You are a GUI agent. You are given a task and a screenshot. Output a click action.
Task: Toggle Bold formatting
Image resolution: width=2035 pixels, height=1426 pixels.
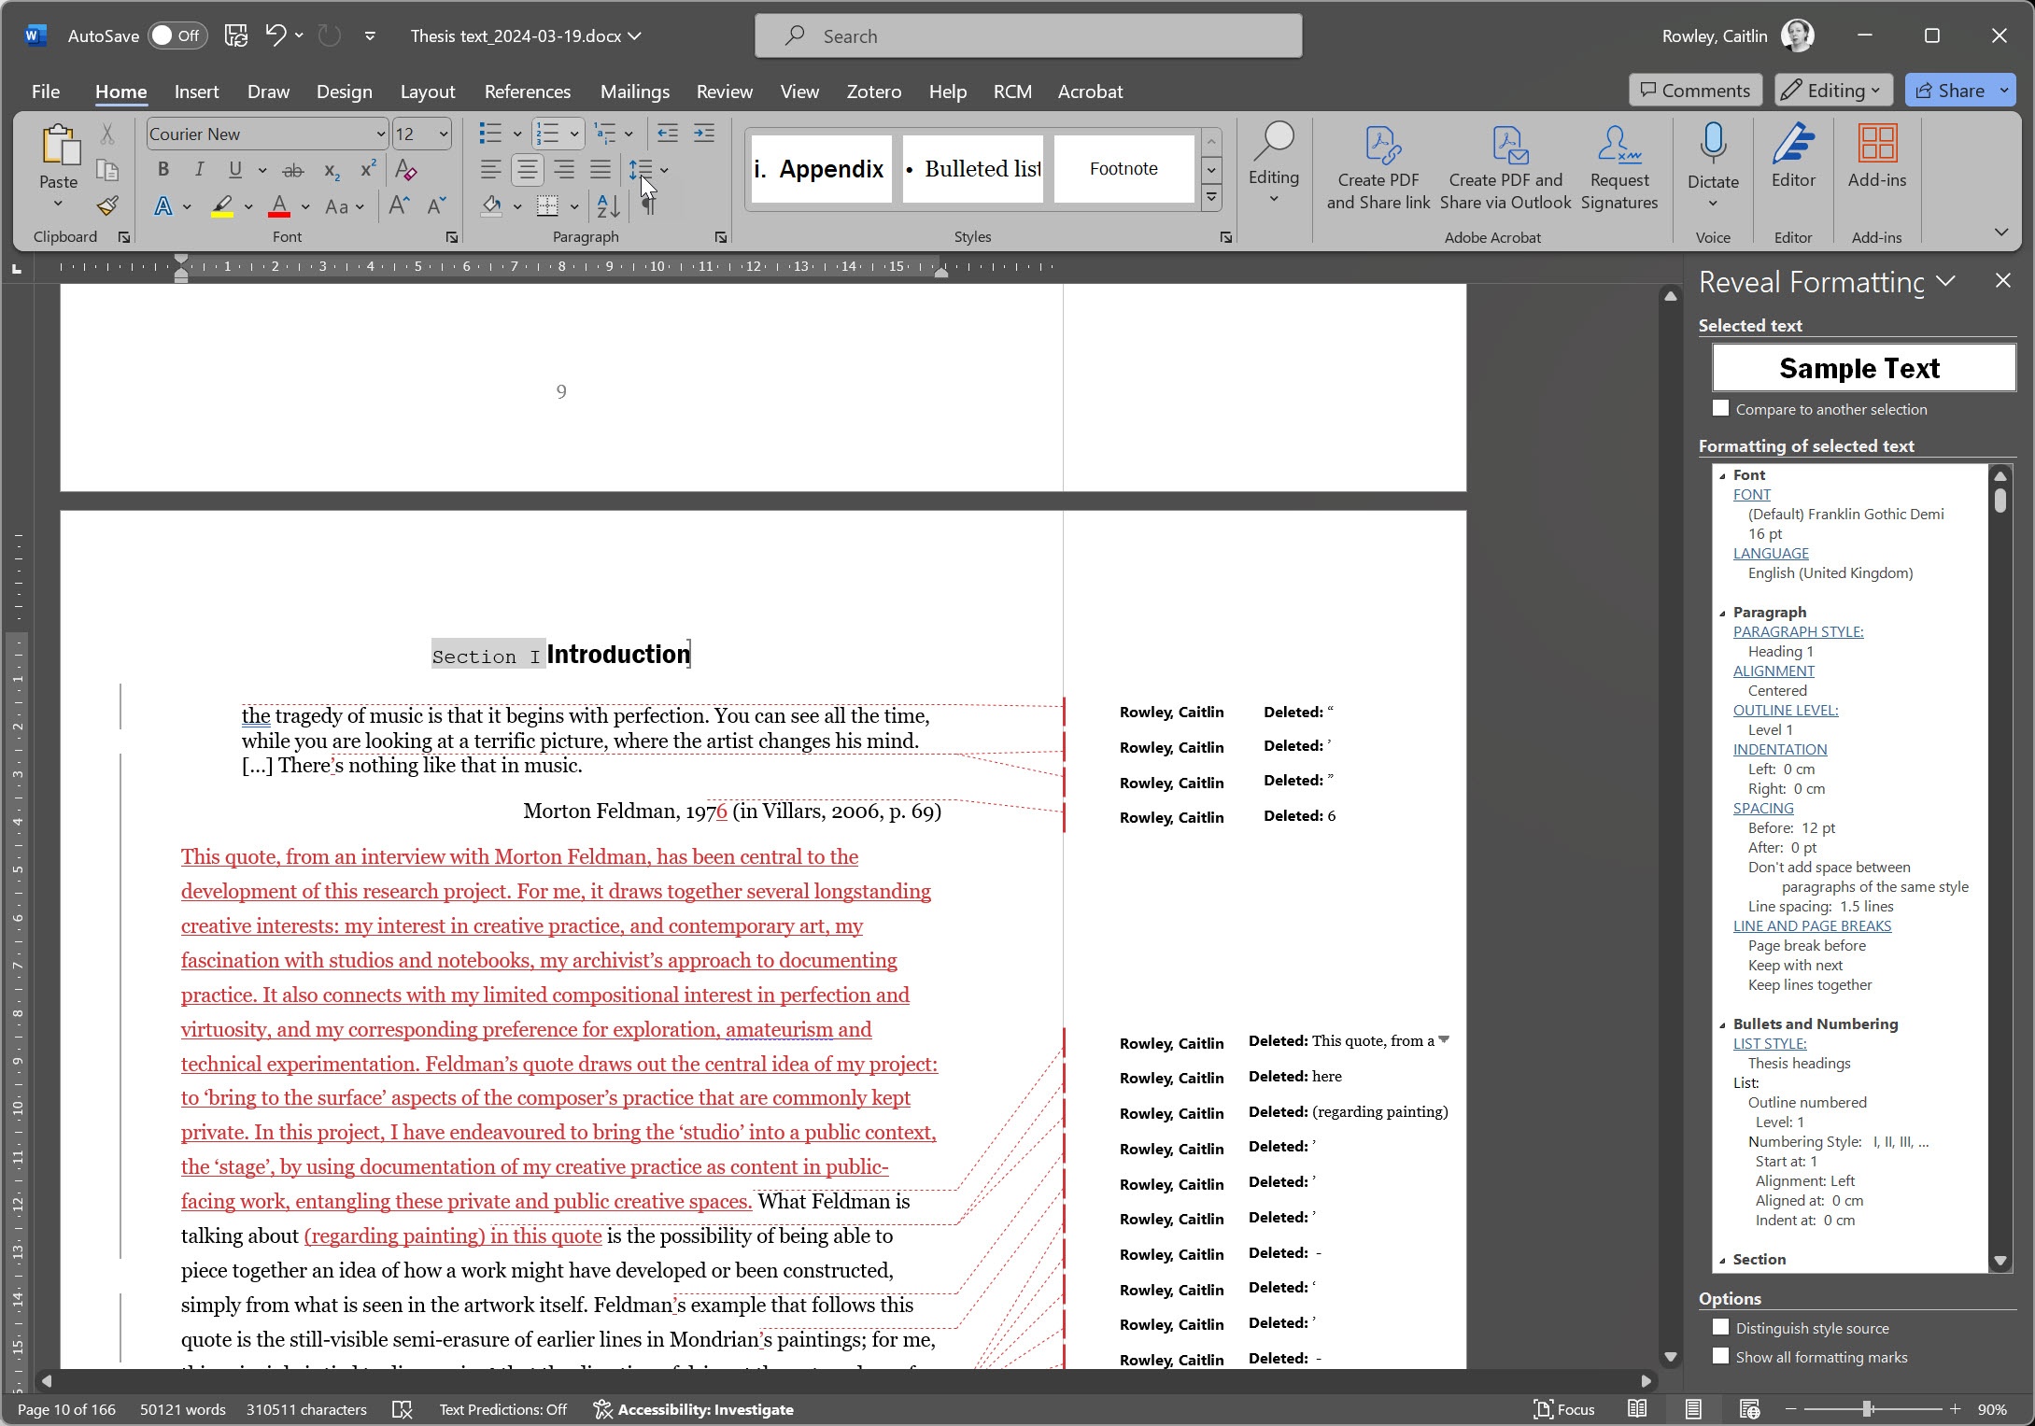(163, 169)
